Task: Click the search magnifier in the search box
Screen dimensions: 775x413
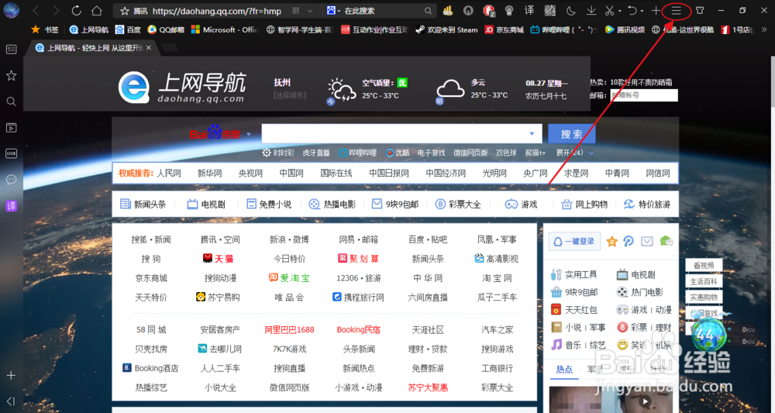Action: [428, 11]
